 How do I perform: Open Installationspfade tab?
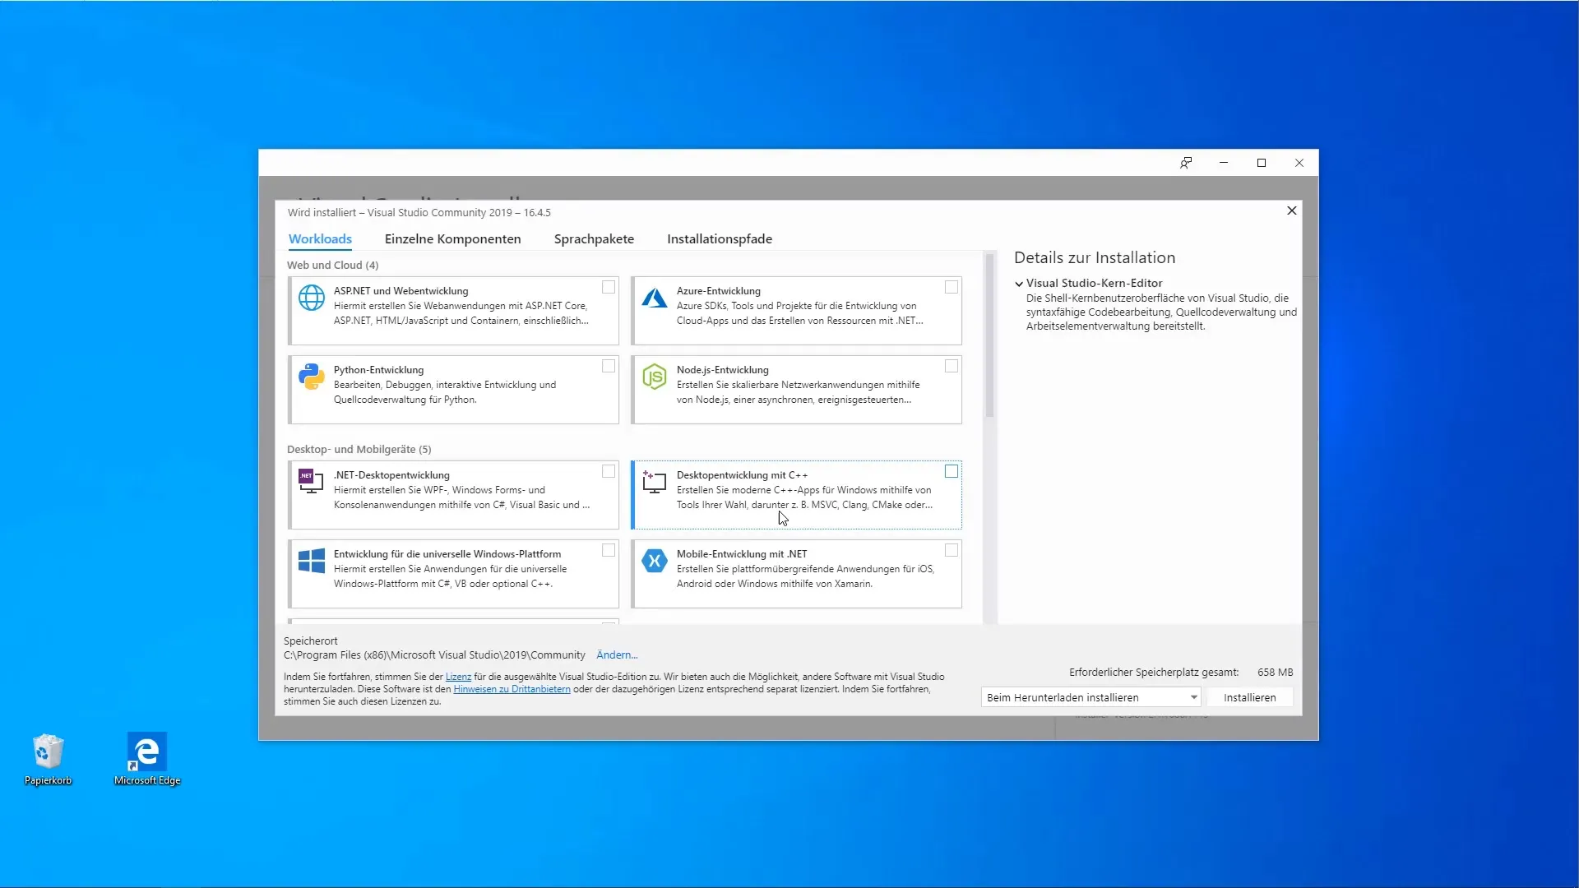coord(720,238)
